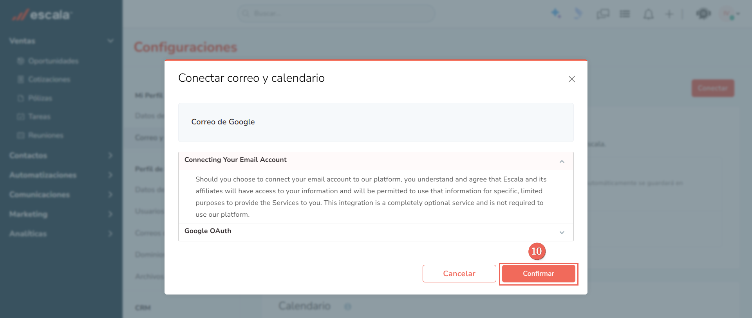Click the blue sparkle icon in header
The width and height of the screenshot is (752, 318).
556,14
